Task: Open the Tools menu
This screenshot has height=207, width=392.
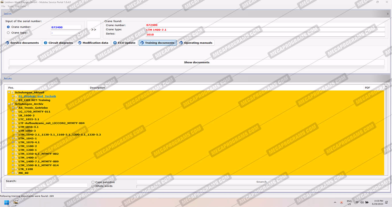Action: (x=10, y=6)
